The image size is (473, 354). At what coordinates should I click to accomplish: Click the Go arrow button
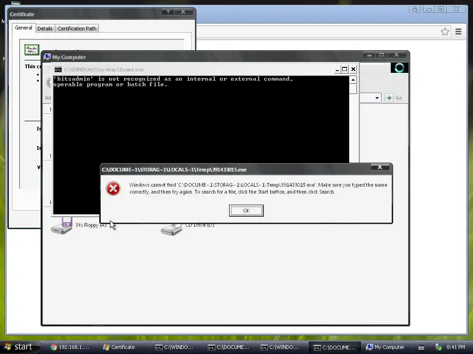388,98
